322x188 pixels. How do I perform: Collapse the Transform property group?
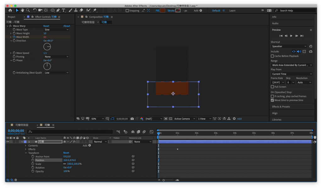[26, 153]
